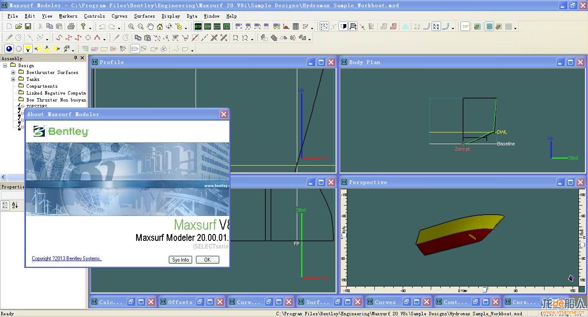This screenshot has width=588, height=317.
Task: Click the red curve add-control-point icon
Action: click(59, 38)
